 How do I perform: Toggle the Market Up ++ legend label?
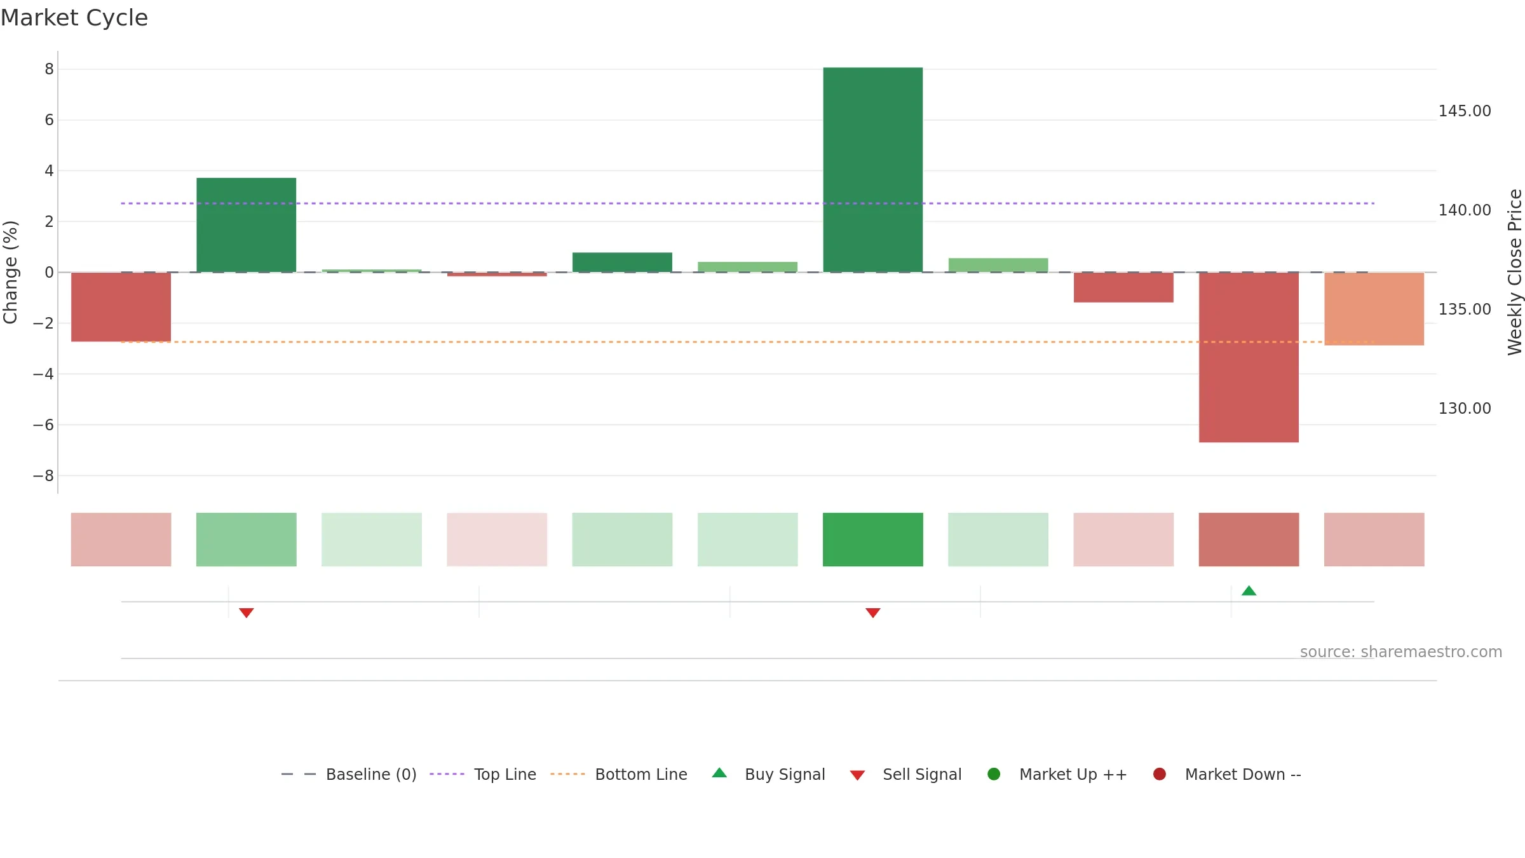tap(1073, 774)
